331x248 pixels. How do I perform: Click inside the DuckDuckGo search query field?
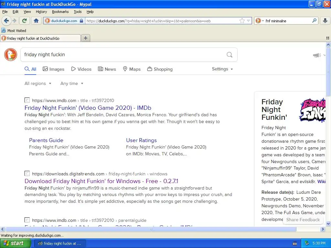(x=123, y=55)
